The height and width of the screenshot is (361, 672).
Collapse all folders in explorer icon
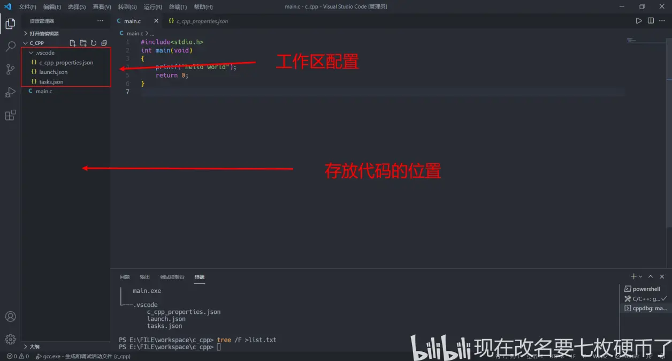point(104,43)
